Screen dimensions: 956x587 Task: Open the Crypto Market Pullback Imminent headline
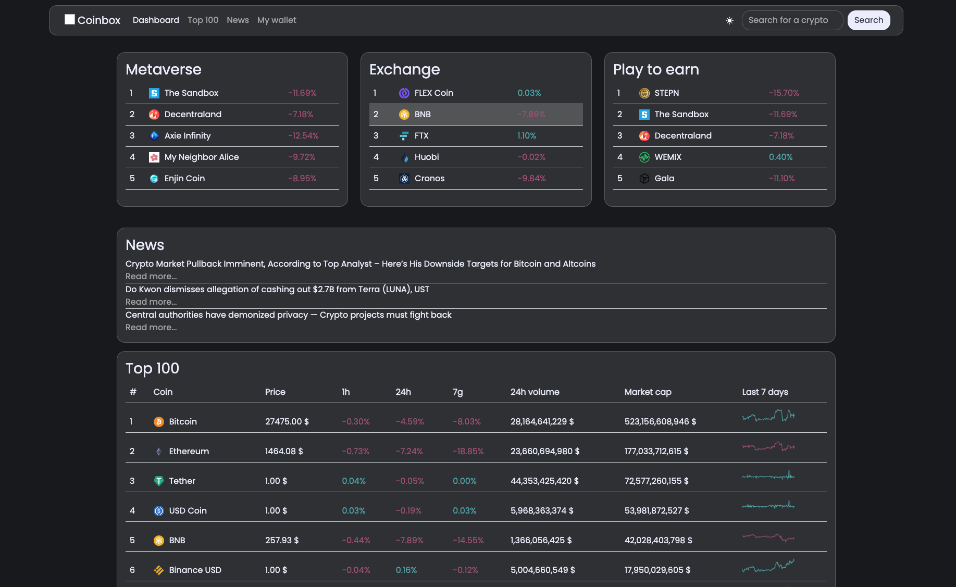[x=361, y=264]
